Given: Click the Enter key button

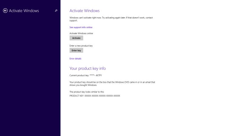Looking at the screenshot, I should [x=76, y=50].
